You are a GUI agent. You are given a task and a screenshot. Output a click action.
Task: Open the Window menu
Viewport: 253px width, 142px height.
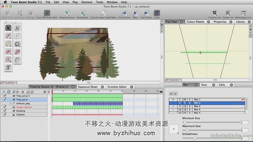click(112, 2)
